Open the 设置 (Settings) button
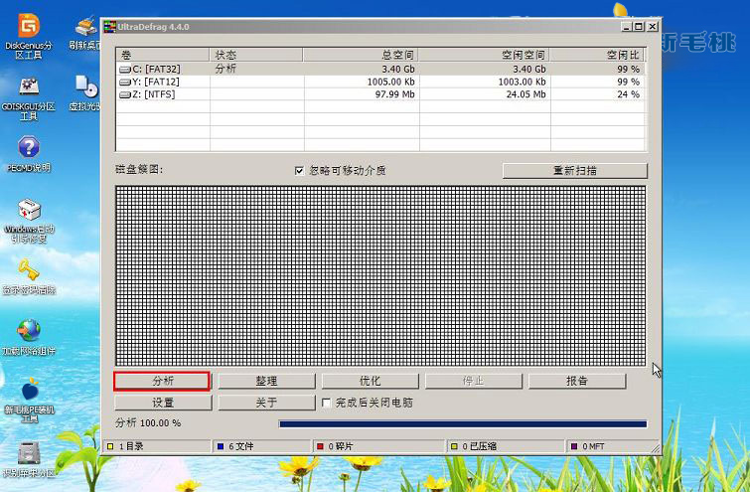 click(x=163, y=403)
